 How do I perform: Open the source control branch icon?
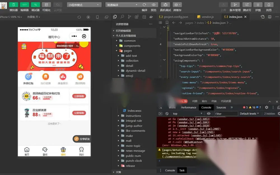coord(129,17)
